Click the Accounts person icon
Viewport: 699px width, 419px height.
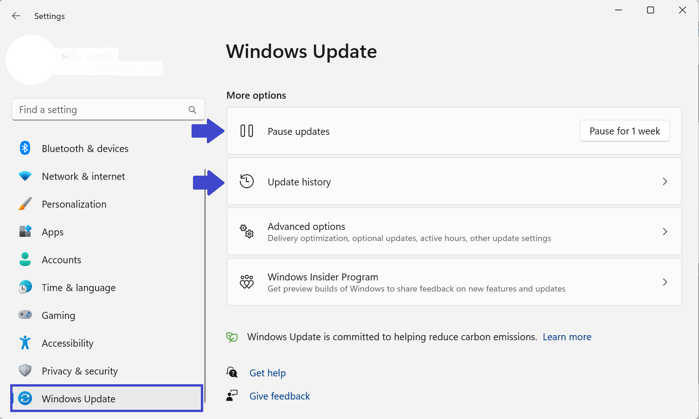point(25,260)
